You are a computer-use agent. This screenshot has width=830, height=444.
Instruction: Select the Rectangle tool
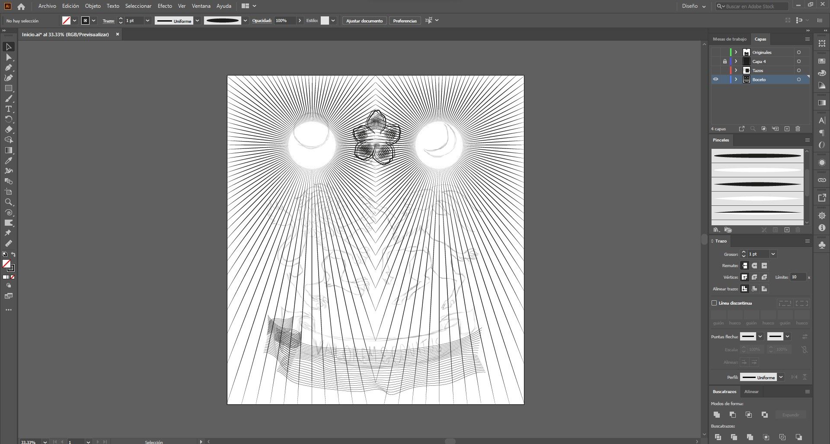[9, 88]
